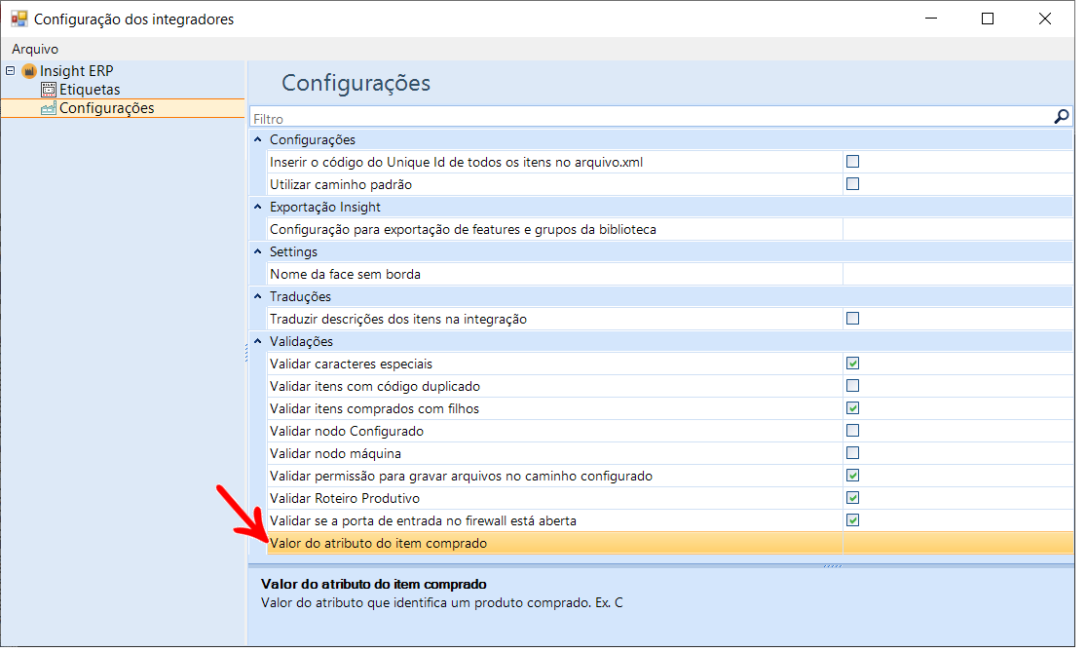Select the Valor do atributo do item comprado row

click(670, 543)
